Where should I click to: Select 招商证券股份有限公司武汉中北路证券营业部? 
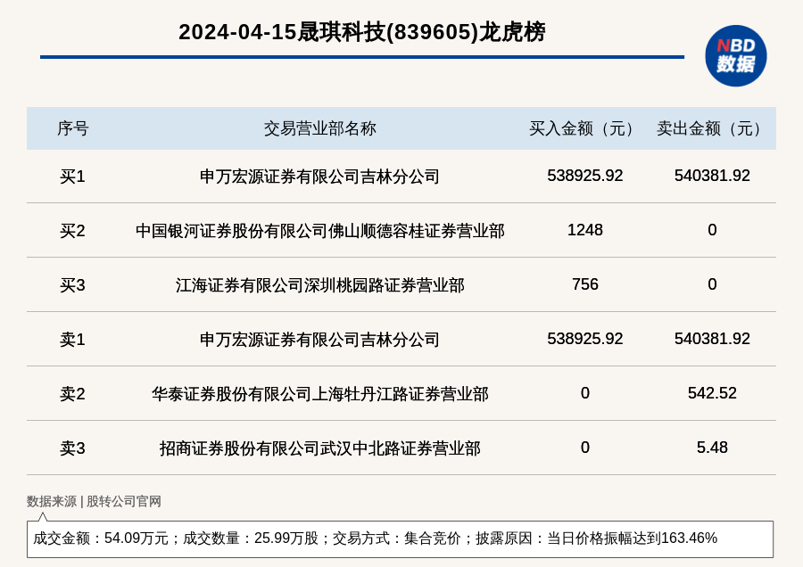pyautogui.click(x=320, y=448)
